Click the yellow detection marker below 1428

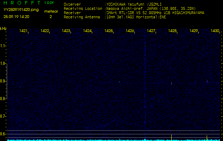(171, 138)
